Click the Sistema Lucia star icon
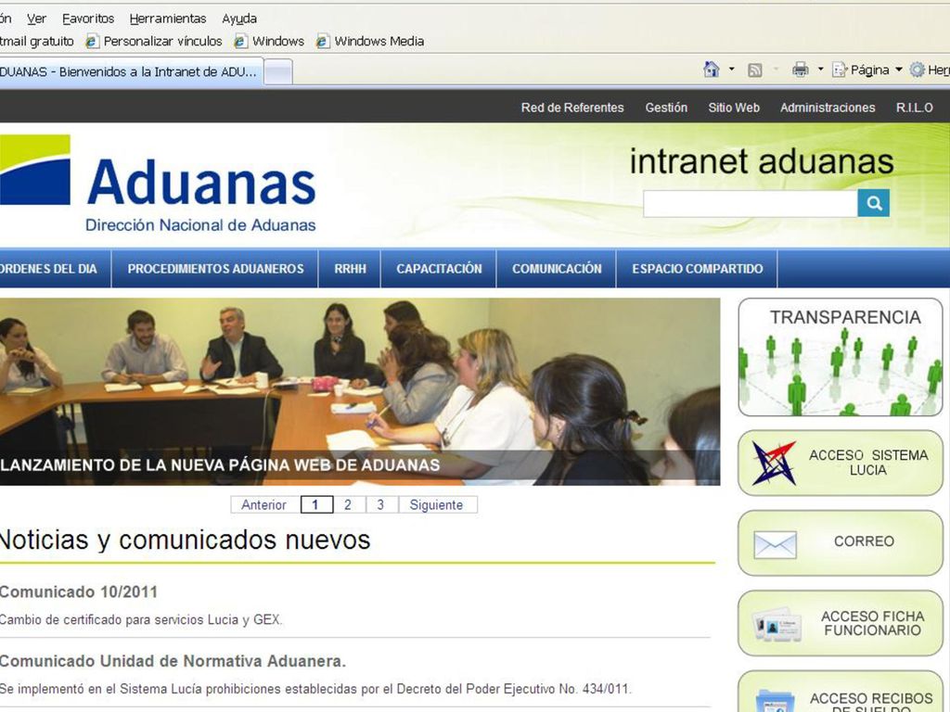 [x=773, y=463]
